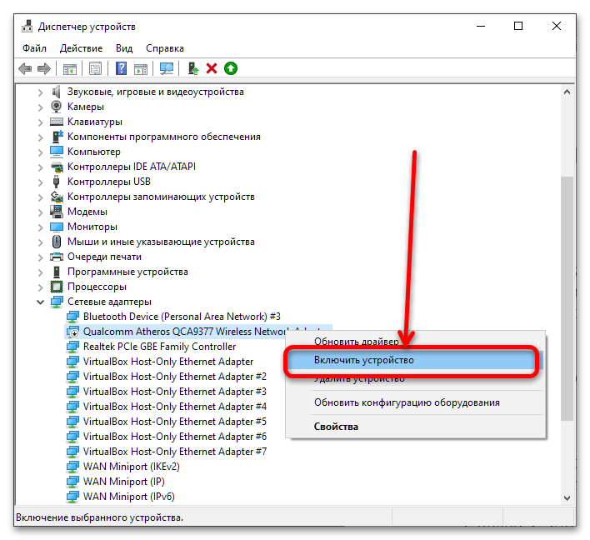Open the Вид menu
The width and height of the screenshot is (590, 540).
click(124, 48)
